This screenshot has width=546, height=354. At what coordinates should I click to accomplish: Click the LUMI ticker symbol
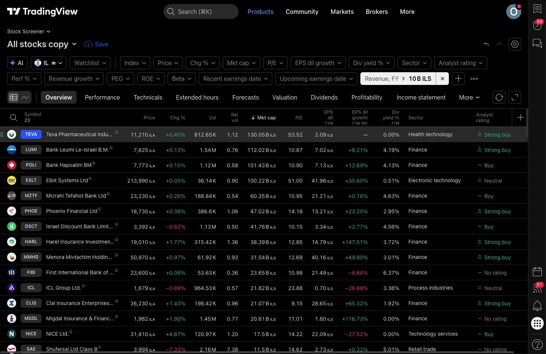click(31, 150)
